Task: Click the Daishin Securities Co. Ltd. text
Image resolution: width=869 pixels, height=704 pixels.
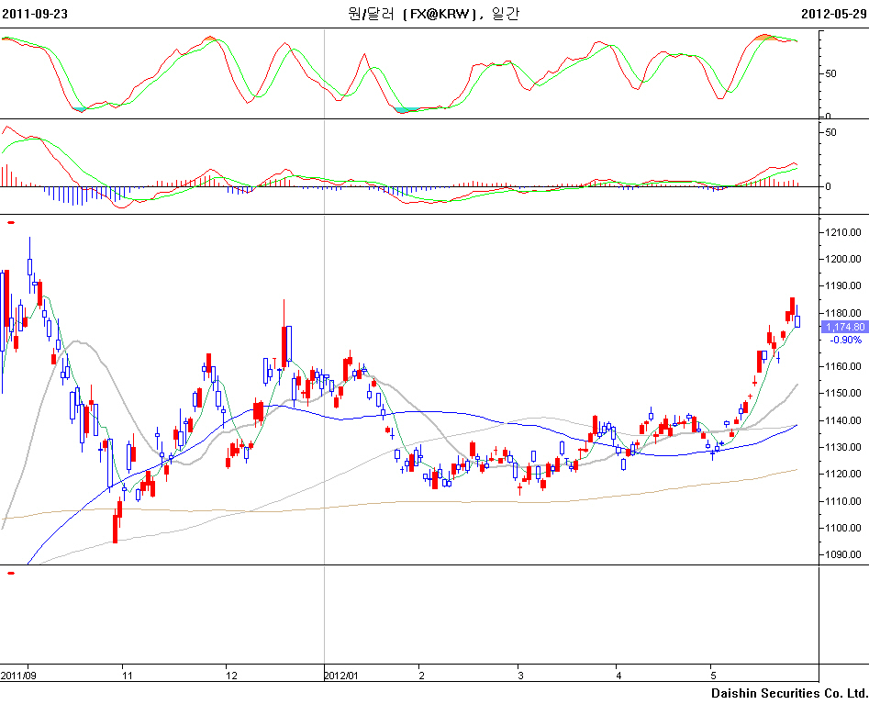Action: point(788,693)
